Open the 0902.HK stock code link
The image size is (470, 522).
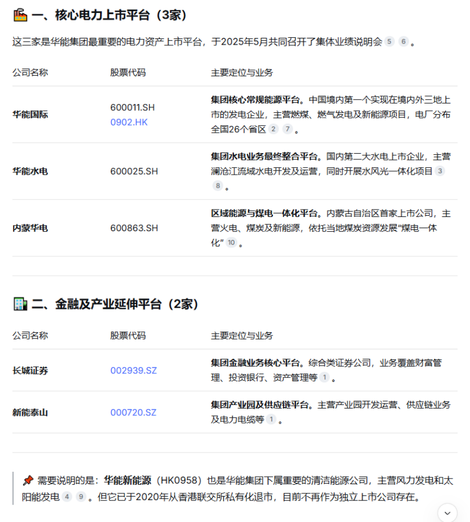(x=129, y=122)
